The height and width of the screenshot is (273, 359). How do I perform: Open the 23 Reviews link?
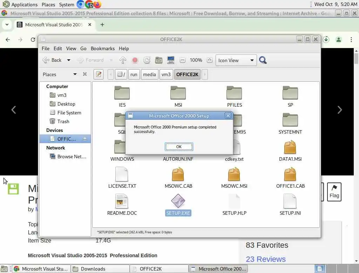pyautogui.click(x=266, y=259)
